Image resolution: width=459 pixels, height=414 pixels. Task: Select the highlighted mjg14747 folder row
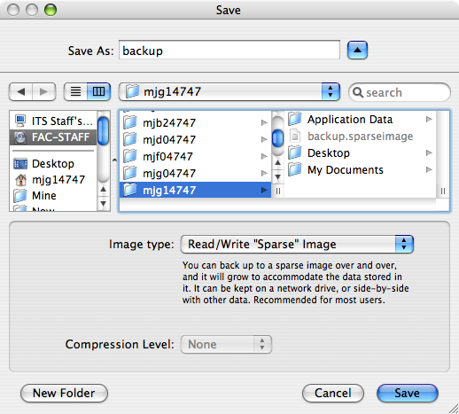point(195,190)
